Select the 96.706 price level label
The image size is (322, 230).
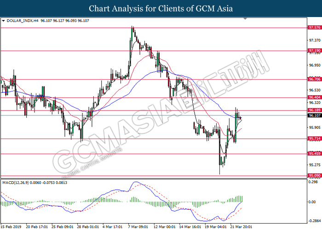pyautogui.click(x=314, y=79)
